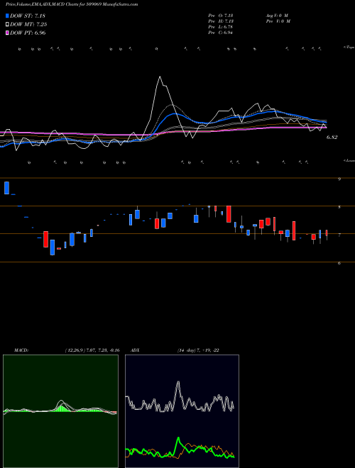Click the 'MACD:' panel heading
The height and width of the screenshot is (468, 355).
tap(21, 350)
